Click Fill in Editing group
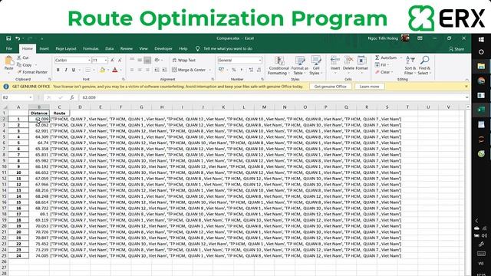491x276 pixels. 381,64
